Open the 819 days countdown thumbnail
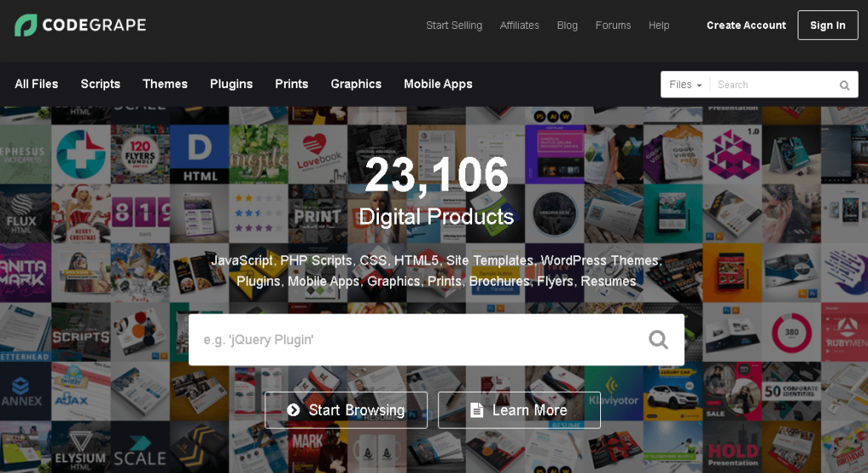Image resolution: width=868 pixels, height=473 pixels. click(x=140, y=214)
